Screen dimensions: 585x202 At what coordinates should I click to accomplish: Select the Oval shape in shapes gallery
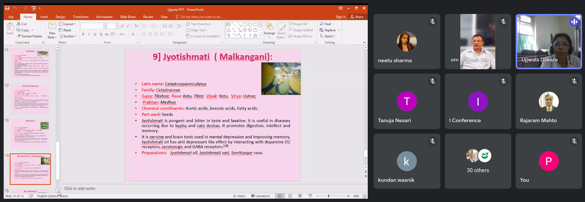(x=250, y=24)
